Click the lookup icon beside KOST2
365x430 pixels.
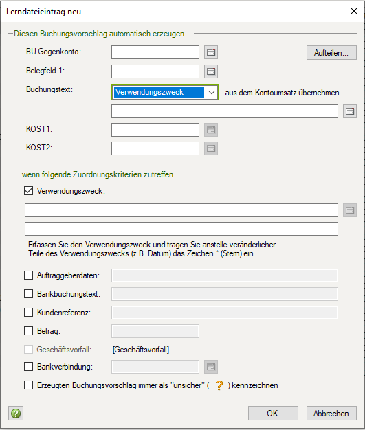click(211, 148)
